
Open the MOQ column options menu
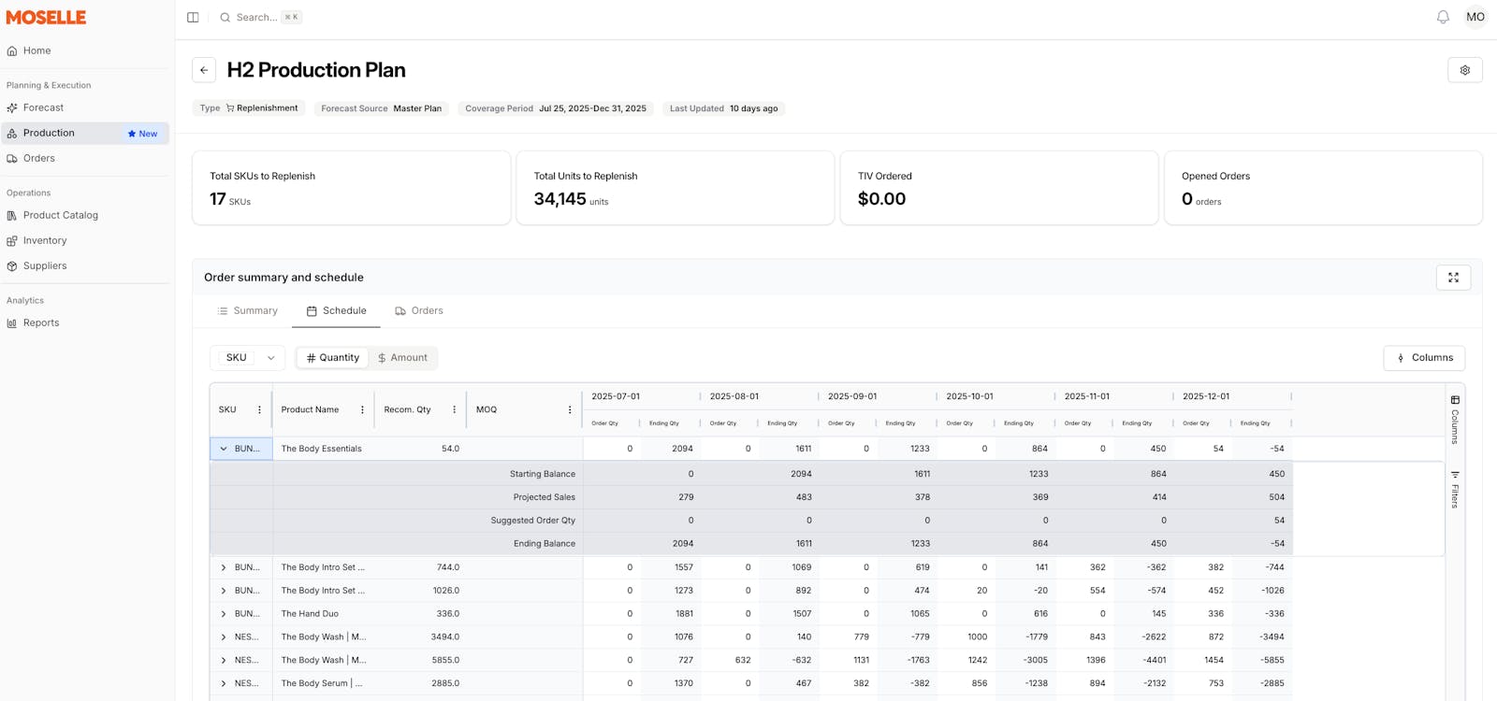click(569, 409)
